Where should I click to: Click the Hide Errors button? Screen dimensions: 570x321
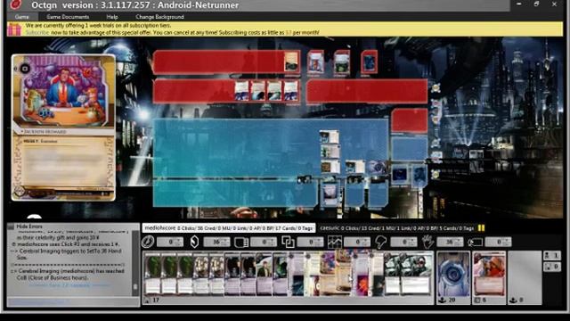[x=29, y=226]
